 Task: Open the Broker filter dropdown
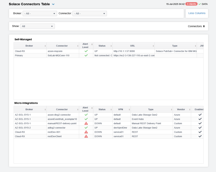pyautogui.click(x=40, y=14)
